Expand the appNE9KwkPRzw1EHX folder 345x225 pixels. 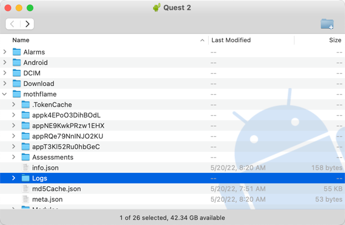click(x=14, y=125)
